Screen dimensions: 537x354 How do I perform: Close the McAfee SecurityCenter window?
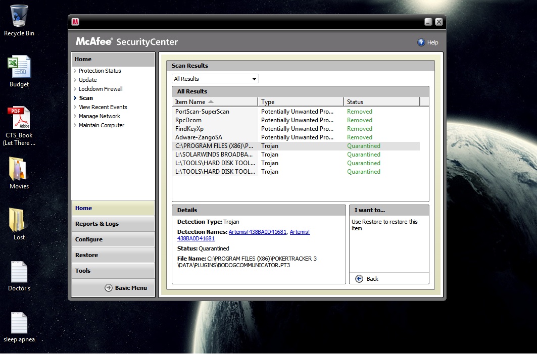coord(438,22)
